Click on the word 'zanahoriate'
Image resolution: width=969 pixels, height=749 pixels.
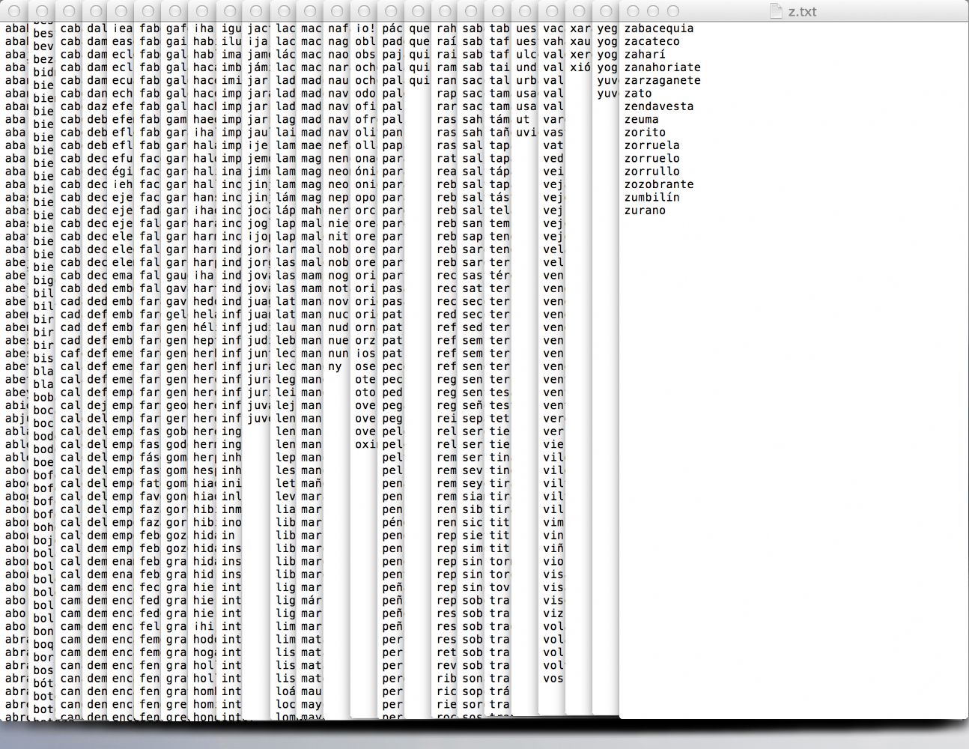click(662, 67)
